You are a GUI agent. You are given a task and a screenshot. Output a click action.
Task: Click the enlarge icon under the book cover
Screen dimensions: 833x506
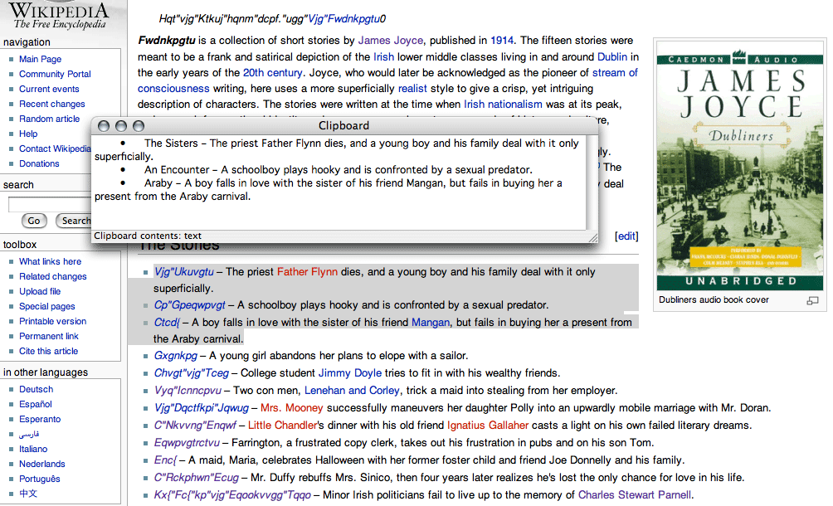click(x=812, y=301)
